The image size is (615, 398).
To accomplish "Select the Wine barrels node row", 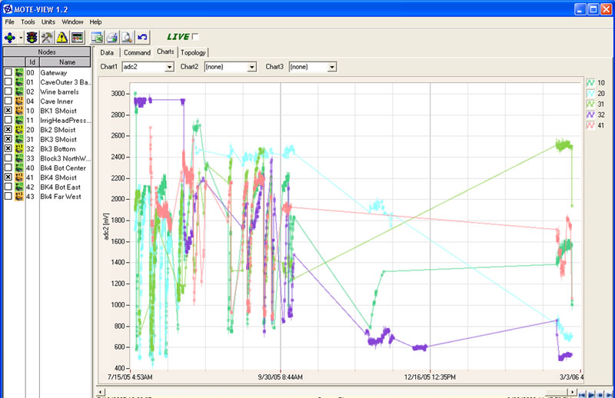I will (x=58, y=91).
